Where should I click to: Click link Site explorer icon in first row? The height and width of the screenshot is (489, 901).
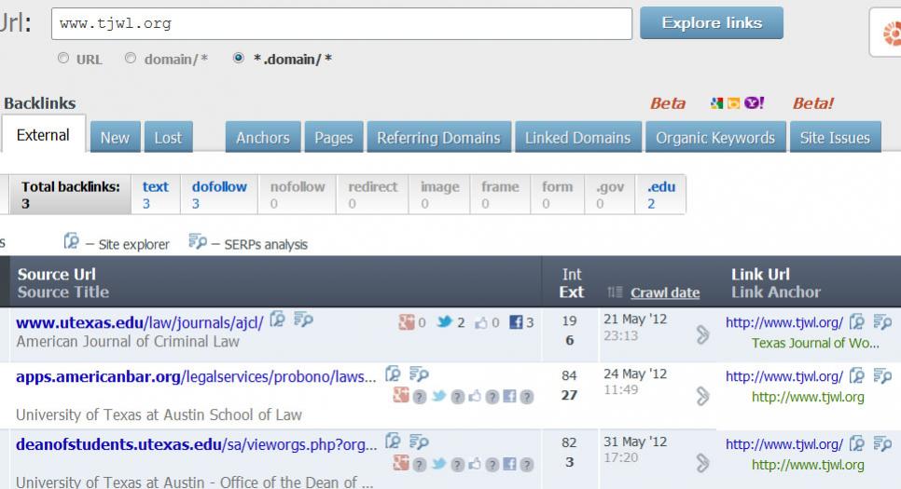point(857,322)
